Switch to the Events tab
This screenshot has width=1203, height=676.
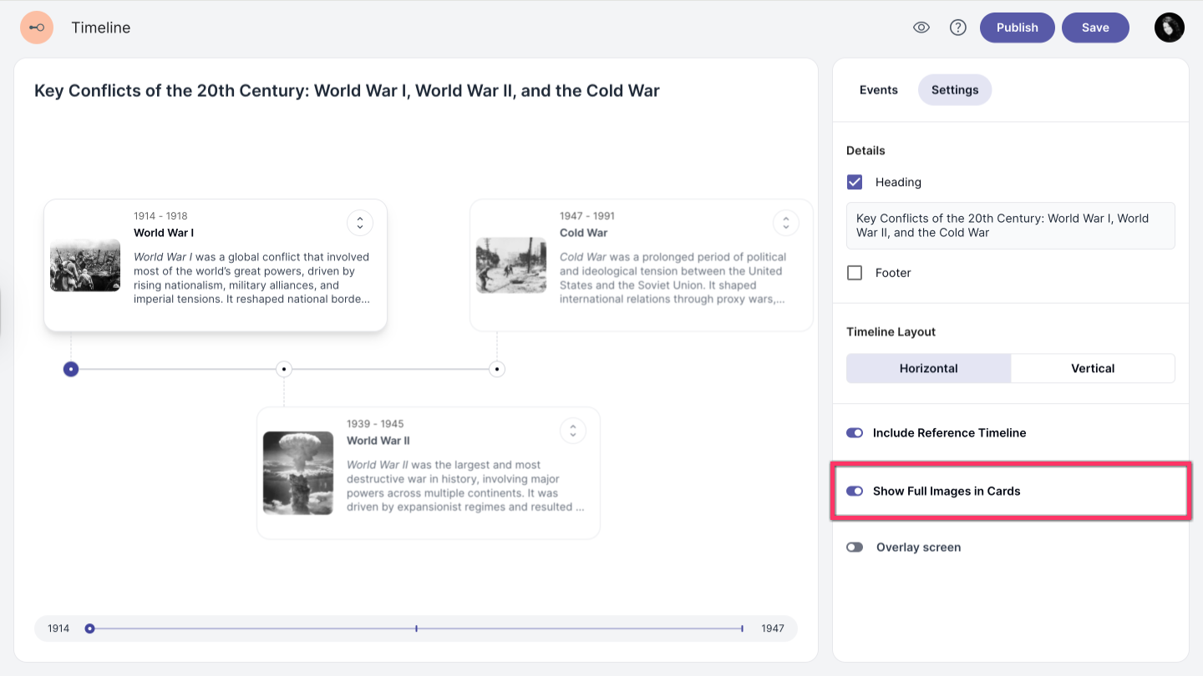click(878, 90)
